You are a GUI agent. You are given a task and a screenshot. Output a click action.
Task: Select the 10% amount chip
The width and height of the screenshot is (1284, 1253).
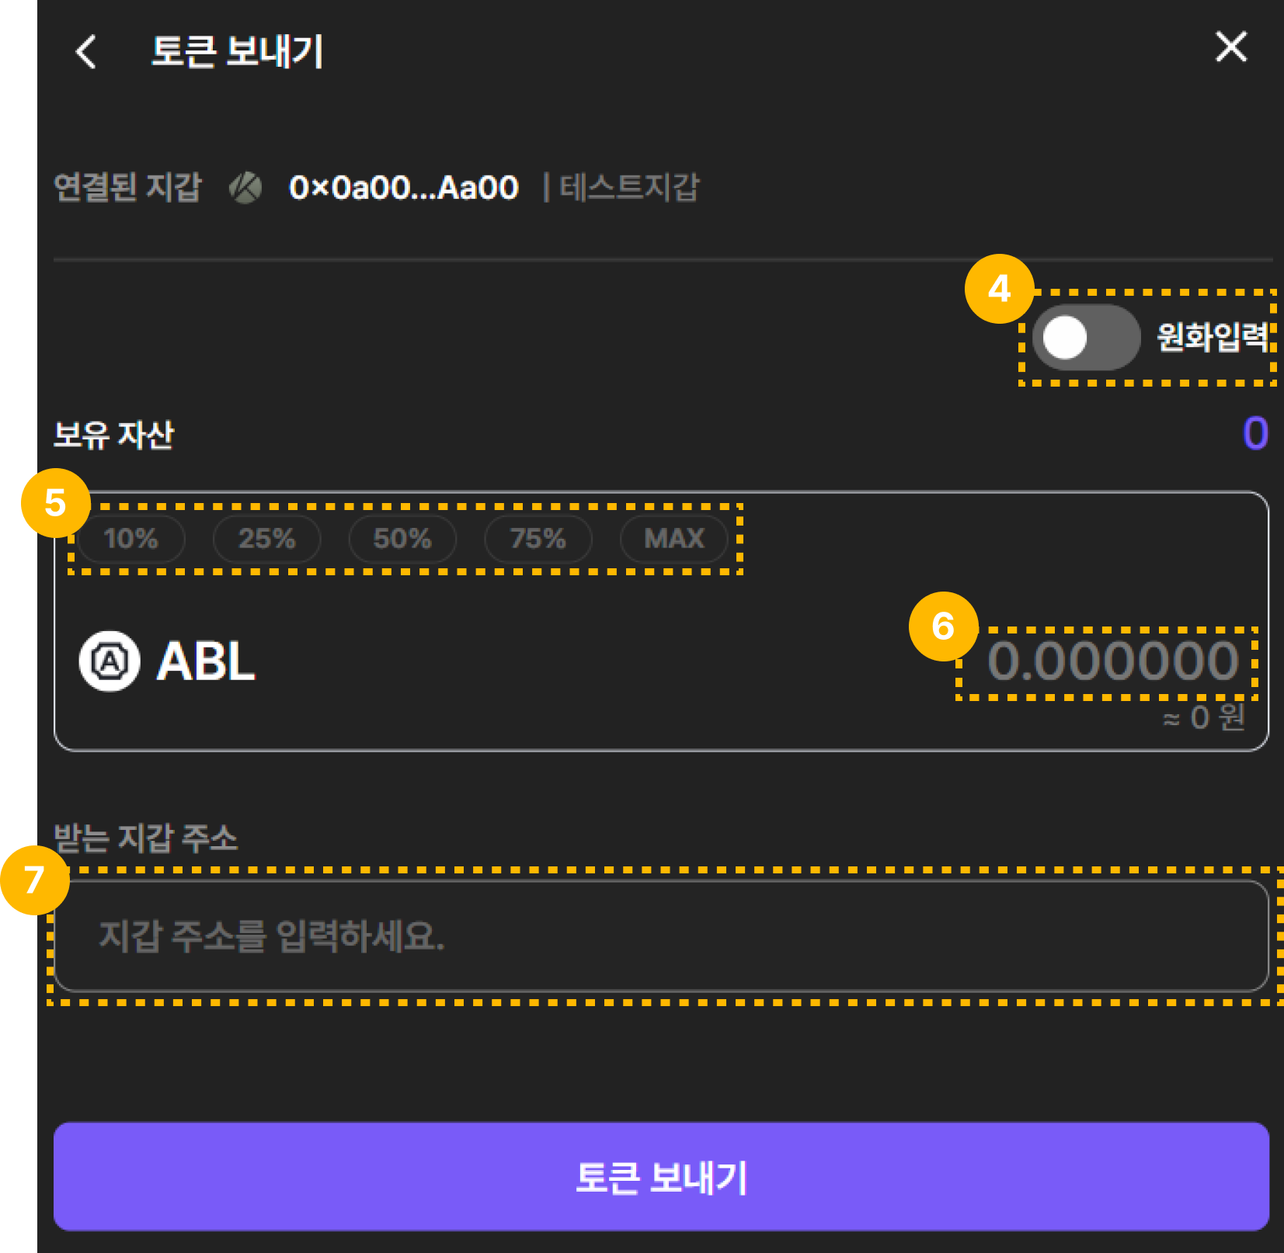coord(130,539)
